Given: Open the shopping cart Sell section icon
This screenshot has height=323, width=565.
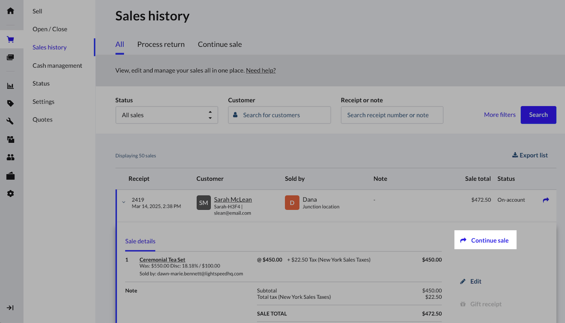Looking at the screenshot, I should point(10,40).
